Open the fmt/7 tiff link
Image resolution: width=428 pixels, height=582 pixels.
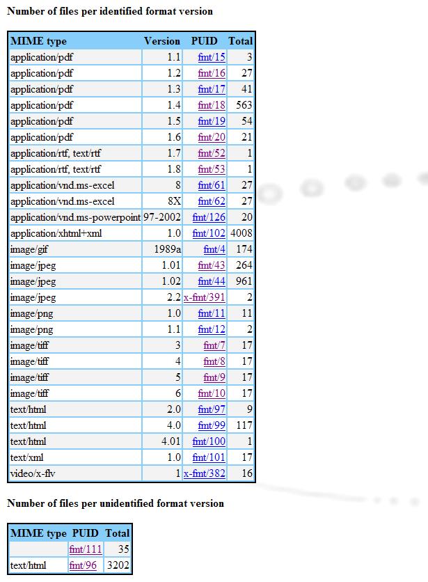pos(214,345)
